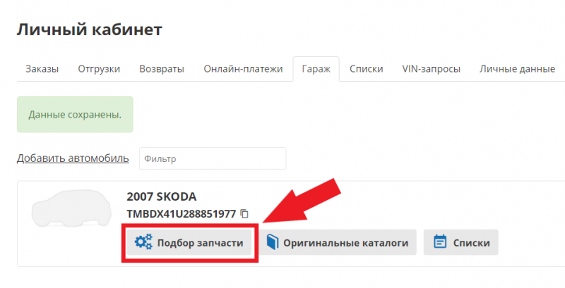Open the Личные данные tab

[517, 69]
